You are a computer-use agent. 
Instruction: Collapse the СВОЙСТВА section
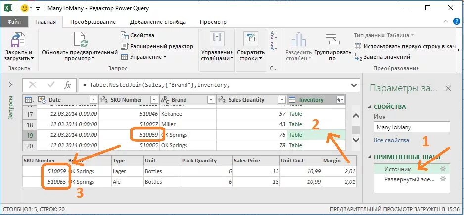369,107
